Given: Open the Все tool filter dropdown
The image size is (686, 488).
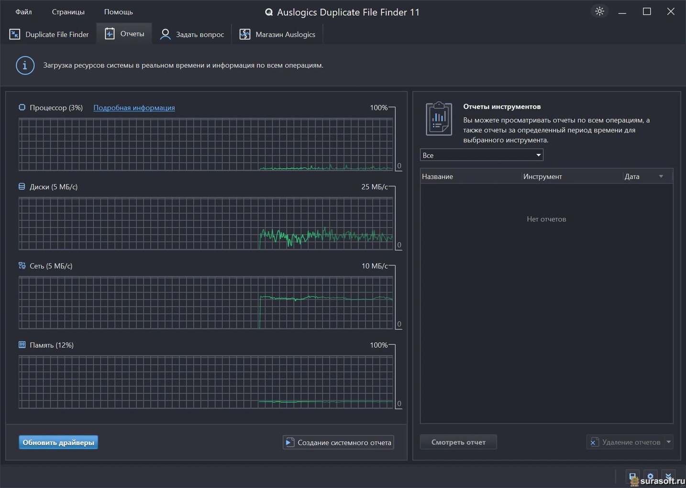Looking at the screenshot, I should click(481, 155).
